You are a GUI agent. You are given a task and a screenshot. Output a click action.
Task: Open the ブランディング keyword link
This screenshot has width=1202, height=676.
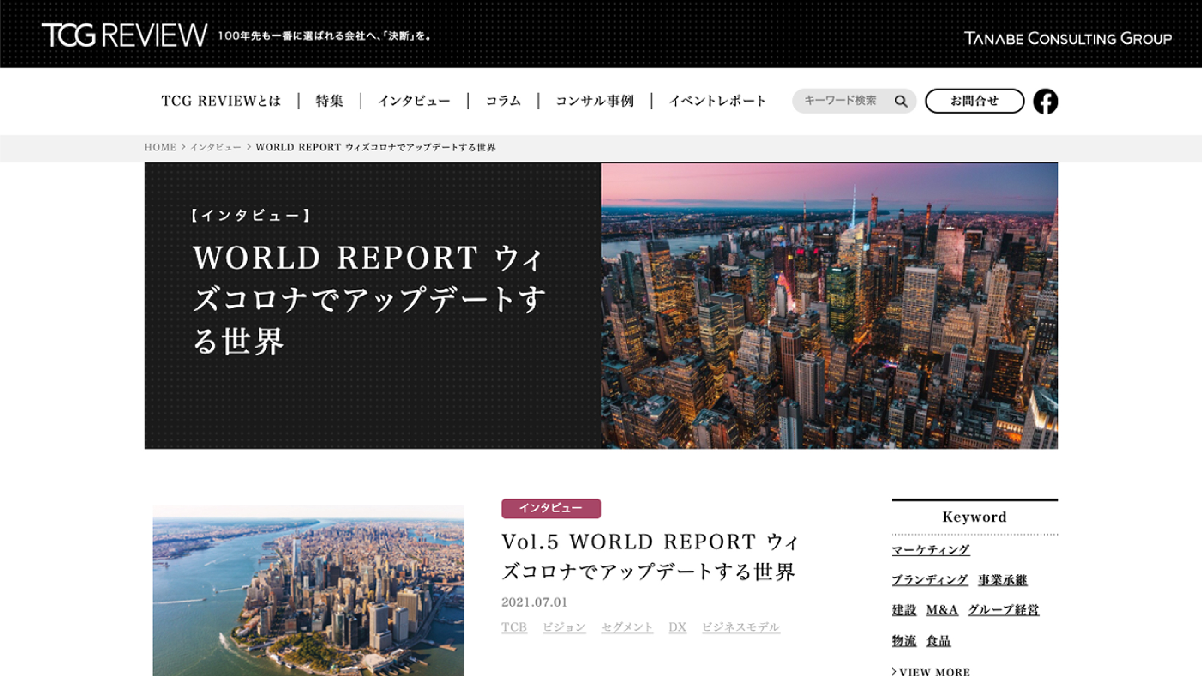(x=930, y=580)
